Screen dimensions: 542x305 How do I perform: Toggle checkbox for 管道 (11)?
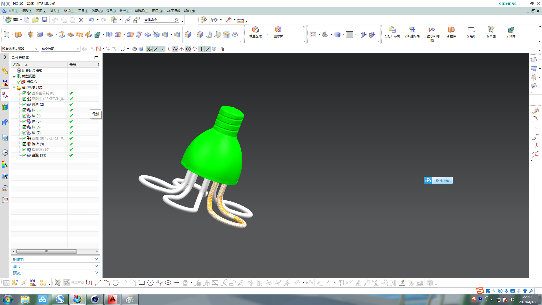click(24, 155)
